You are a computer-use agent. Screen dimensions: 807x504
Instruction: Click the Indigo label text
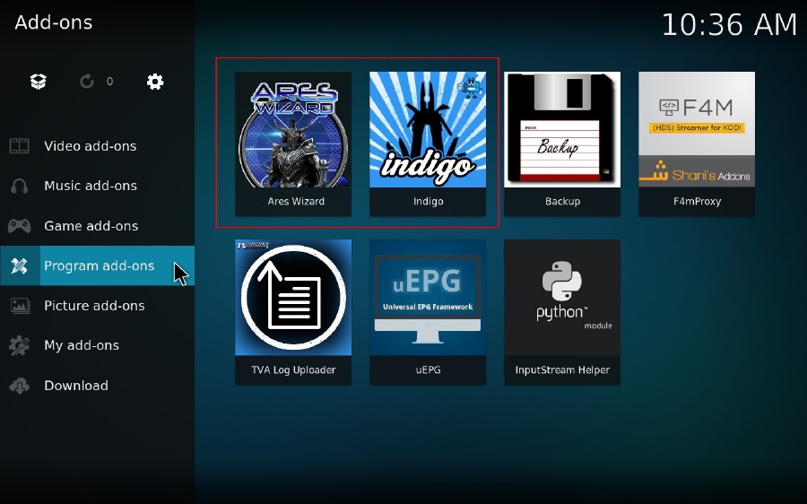(429, 201)
